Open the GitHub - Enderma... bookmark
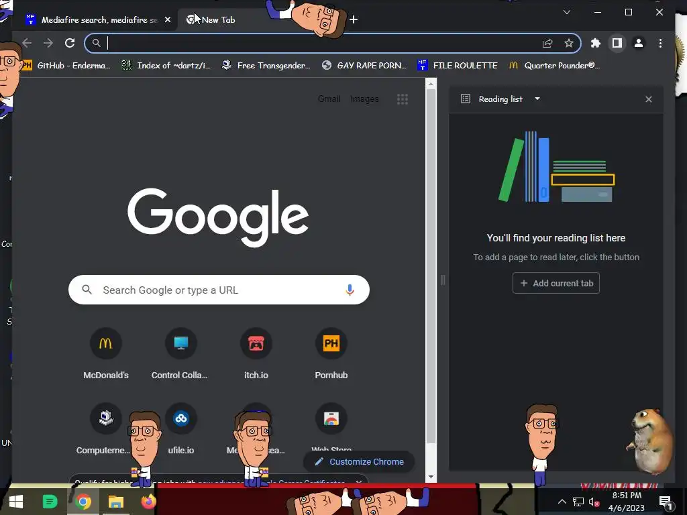This screenshot has height=515, width=687. [x=66, y=65]
